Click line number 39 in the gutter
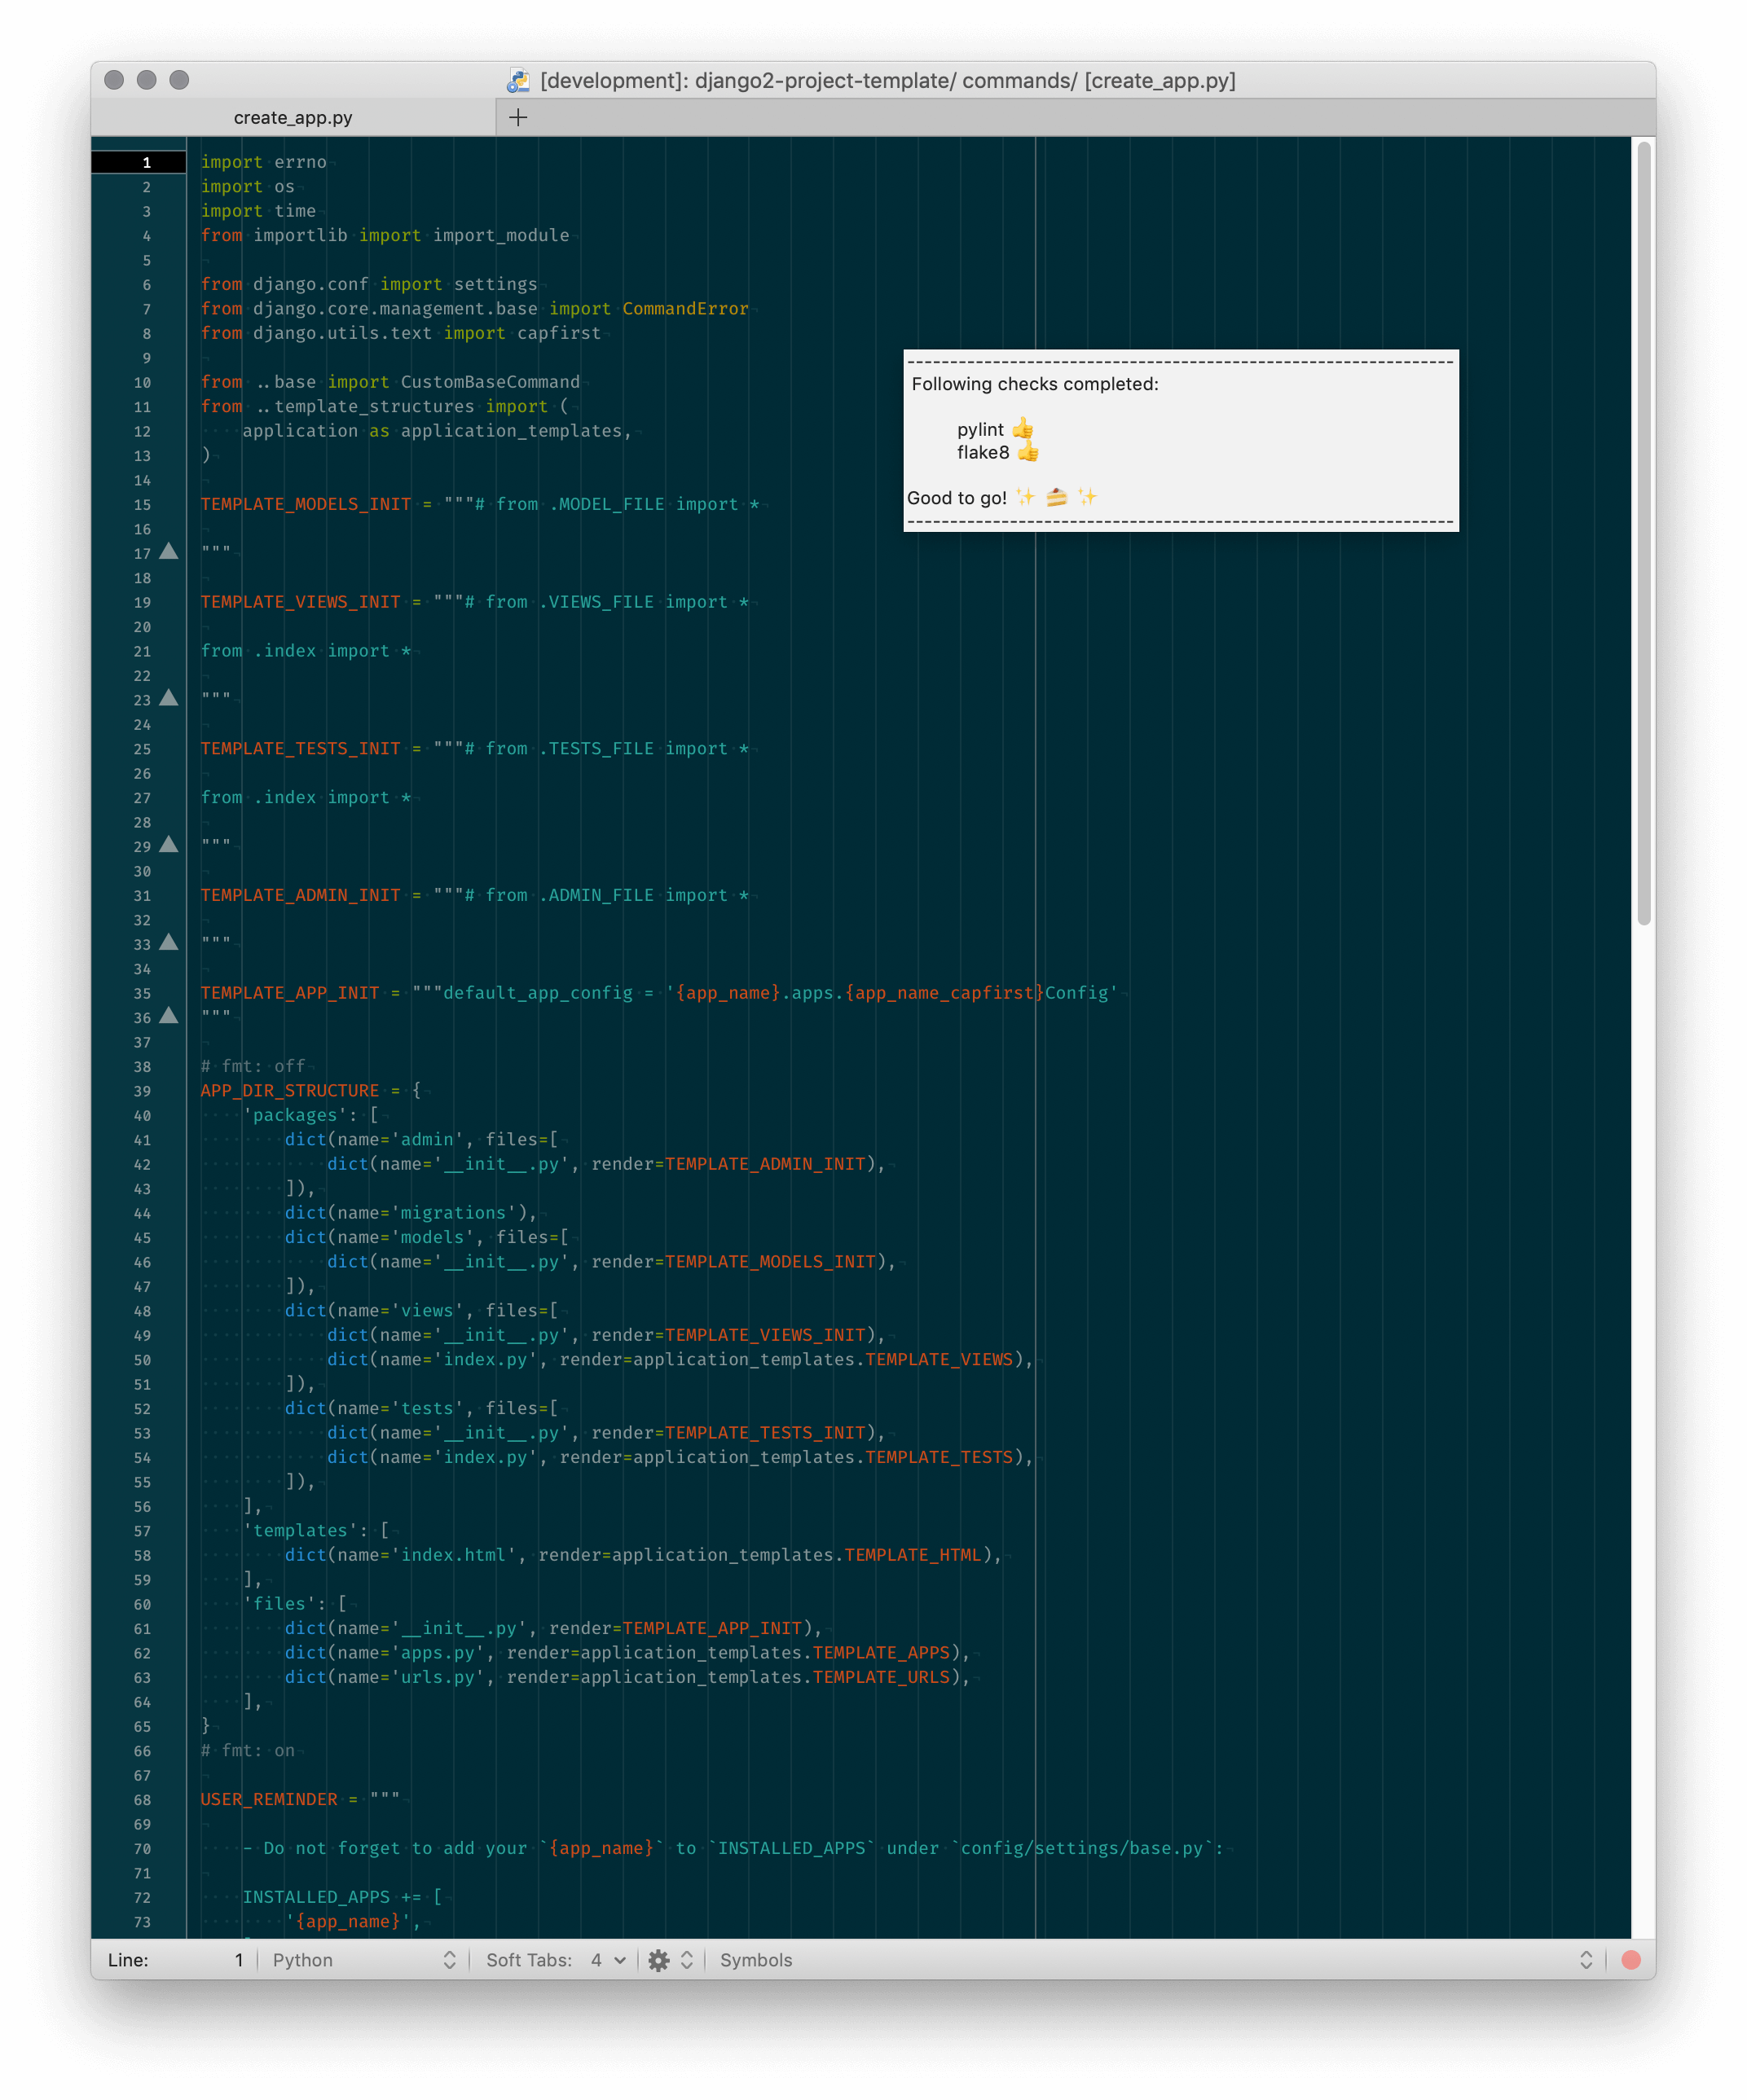This screenshot has height=2100, width=1747. click(x=142, y=1091)
